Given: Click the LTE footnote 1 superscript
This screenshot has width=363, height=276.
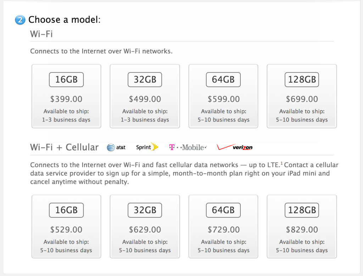Looking at the screenshot, I should (282, 164).
